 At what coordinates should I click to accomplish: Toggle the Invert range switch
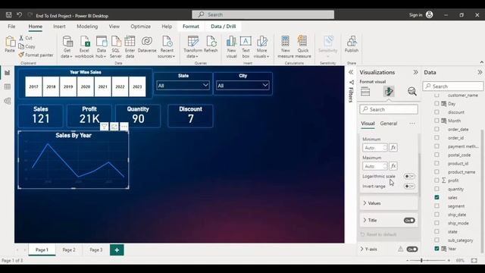click(409, 186)
